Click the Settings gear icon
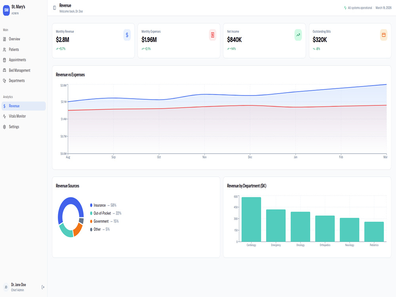The width and height of the screenshot is (396, 297). [x=4, y=127]
